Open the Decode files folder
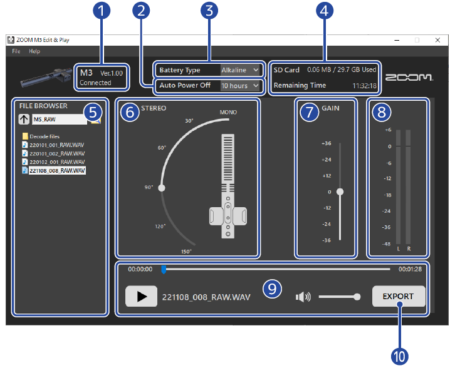Image resolution: width=455 pixels, height=368 pixels. 41,136
